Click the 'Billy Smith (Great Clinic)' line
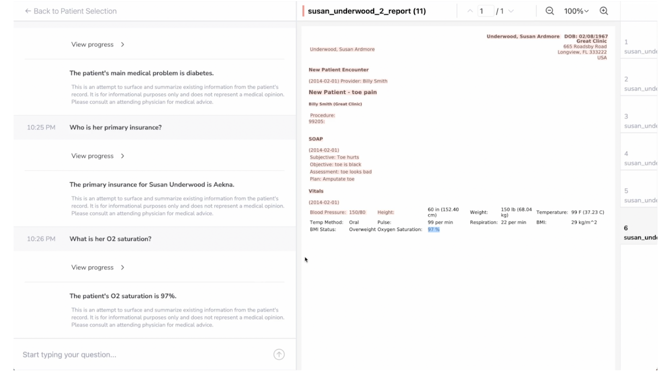 (x=335, y=104)
